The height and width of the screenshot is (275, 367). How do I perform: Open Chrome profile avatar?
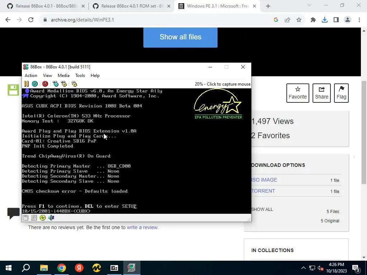pyautogui.click(x=348, y=20)
